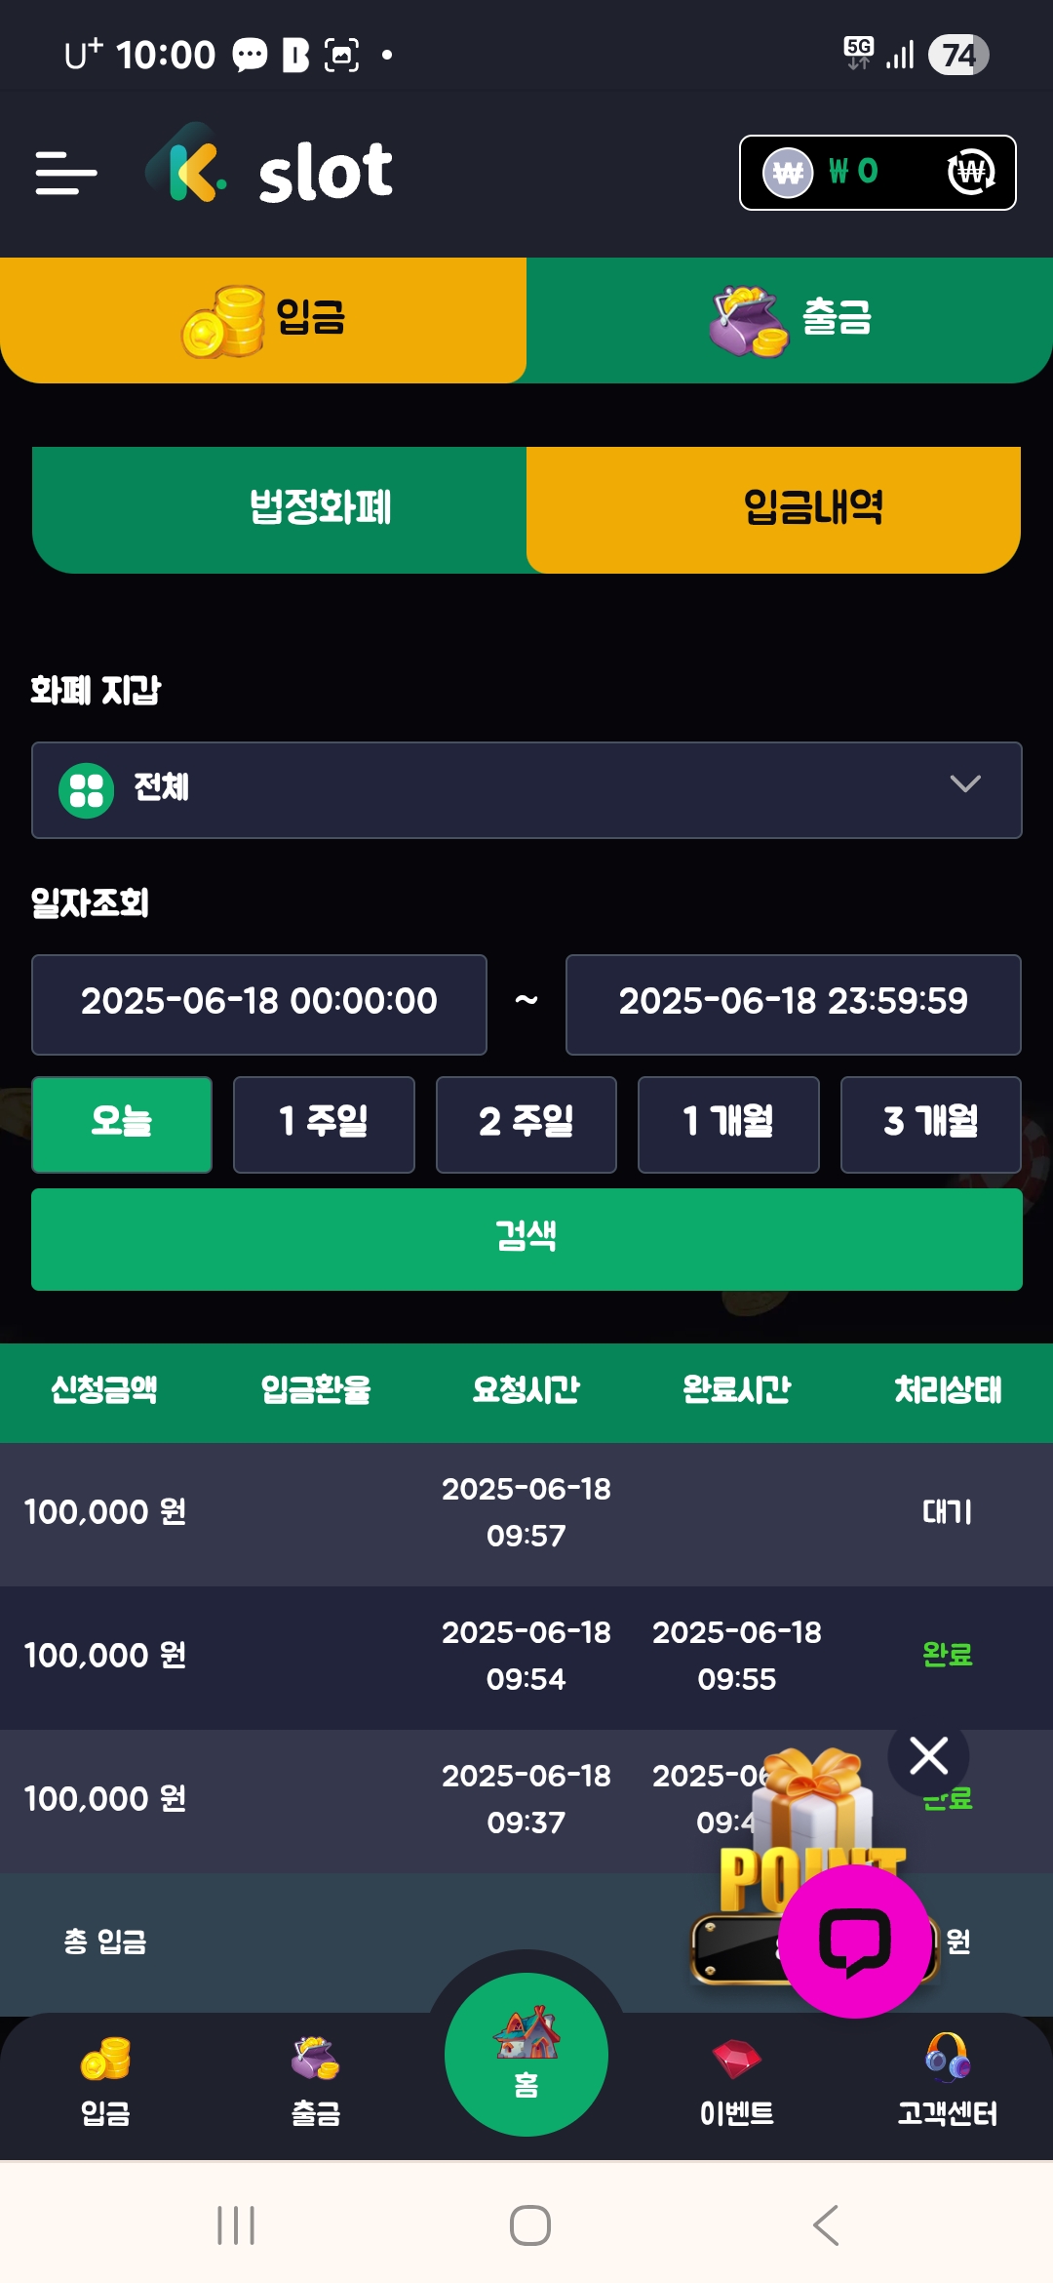Open the hamburger menu
1053x2283 pixels.
click(x=66, y=173)
